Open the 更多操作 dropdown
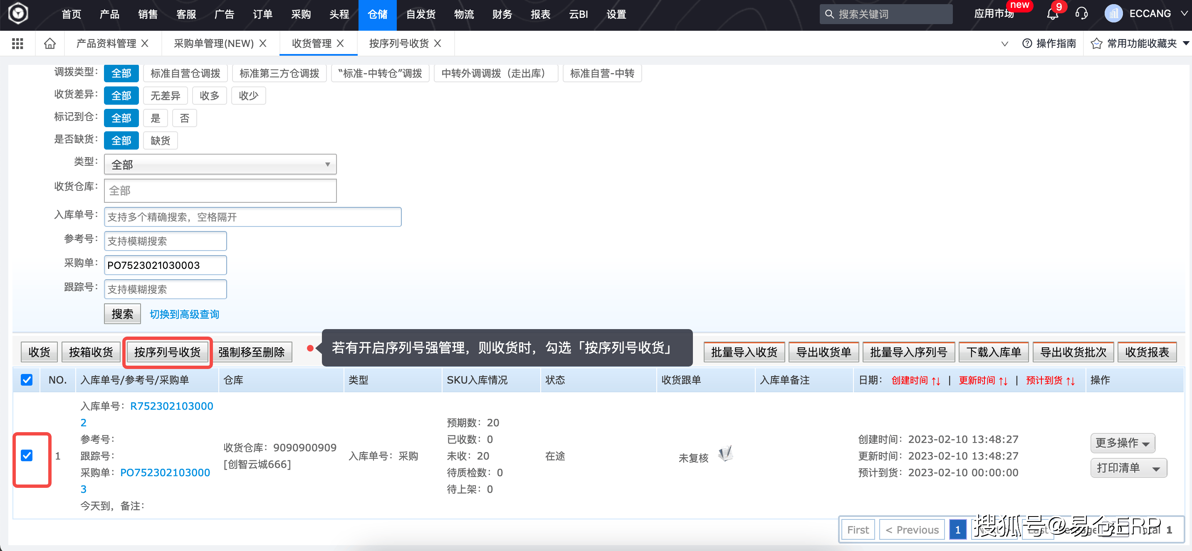1192x551 pixels. point(1122,443)
